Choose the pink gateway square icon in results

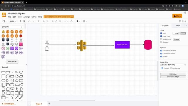point(21,44)
